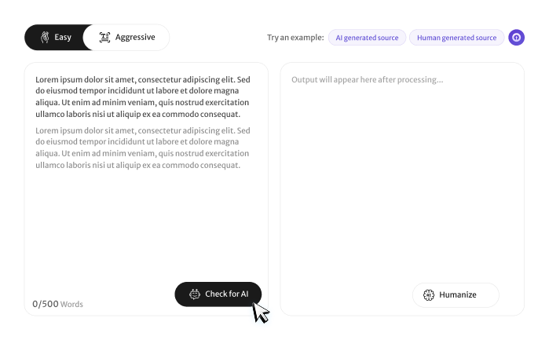Click the word 'Lorem' starting the first paragraph
This screenshot has width=549, height=340.
pos(48,79)
